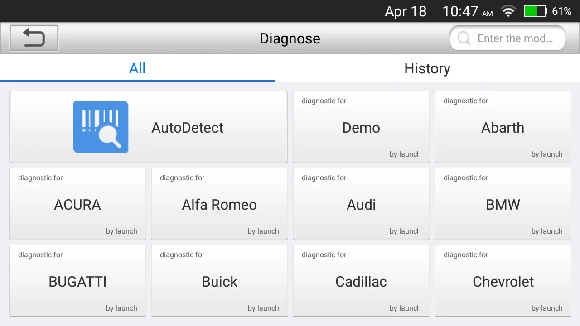Viewport: 580px width, 326px height.
Task: Open Buick diagnostic software
Action: coord(219,281)
